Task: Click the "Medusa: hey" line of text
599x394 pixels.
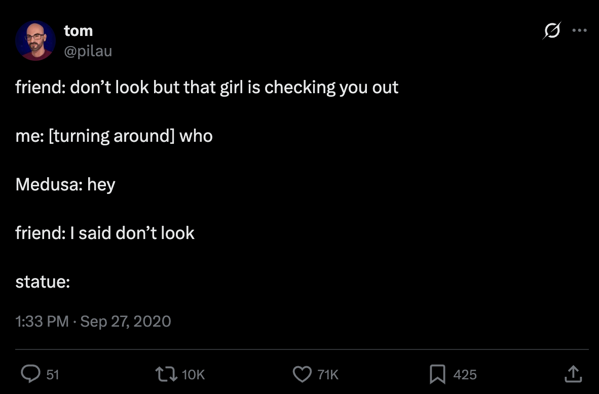Action: click(65, 184)
